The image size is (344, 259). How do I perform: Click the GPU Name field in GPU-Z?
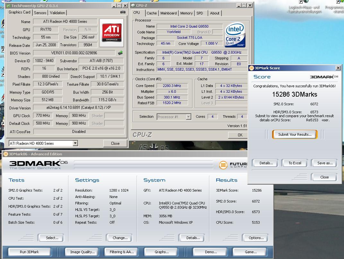[x=65, y=22]
